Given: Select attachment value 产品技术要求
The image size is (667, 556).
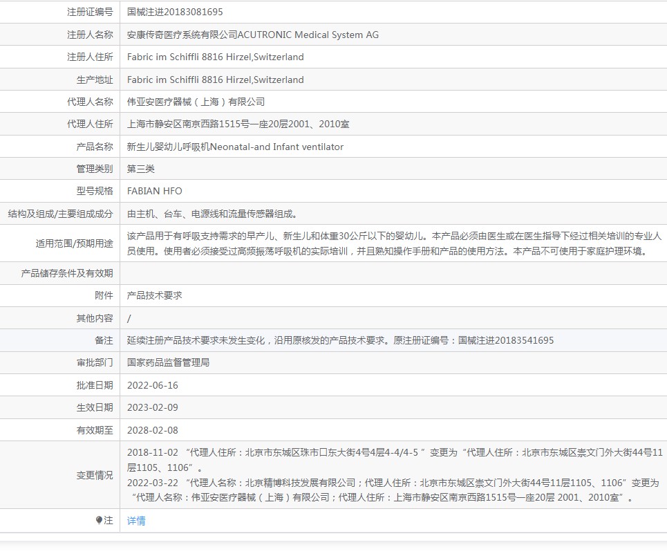Looking at the screenshot, I should click(x=154, y=295).
